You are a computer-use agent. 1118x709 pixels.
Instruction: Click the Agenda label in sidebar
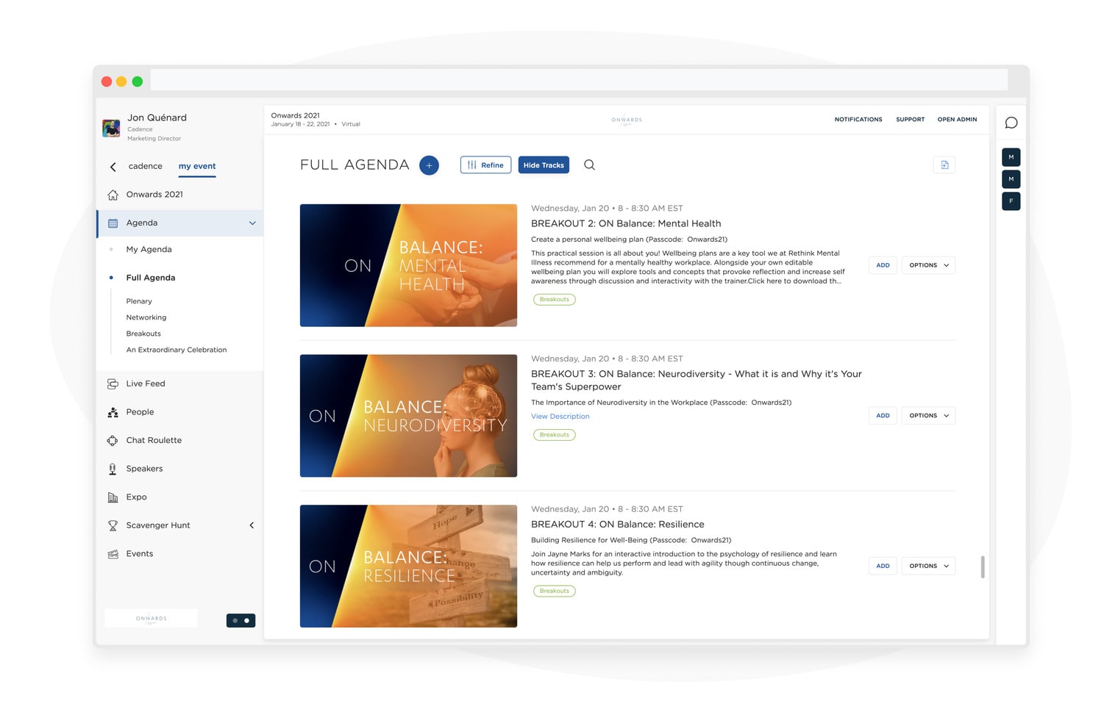tap(141, 223)
